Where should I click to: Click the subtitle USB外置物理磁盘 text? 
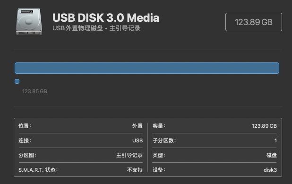[x=77, y=28]
